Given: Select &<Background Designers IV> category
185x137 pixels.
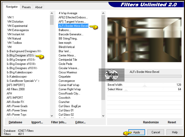Looking at the screenshot, I should click(24, 51).
